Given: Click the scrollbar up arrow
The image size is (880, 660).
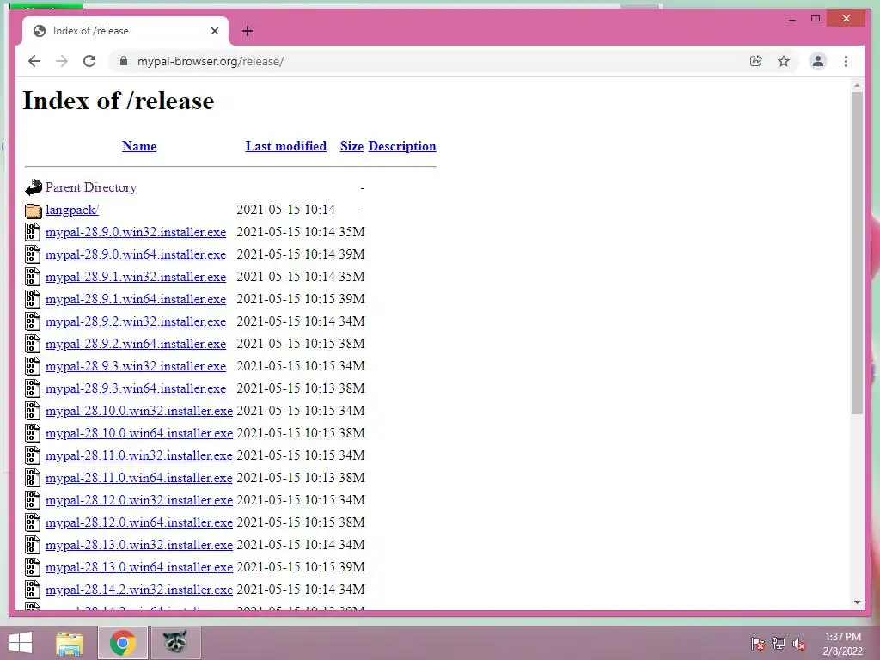Looking at the screenshot, I should (857, 85).
